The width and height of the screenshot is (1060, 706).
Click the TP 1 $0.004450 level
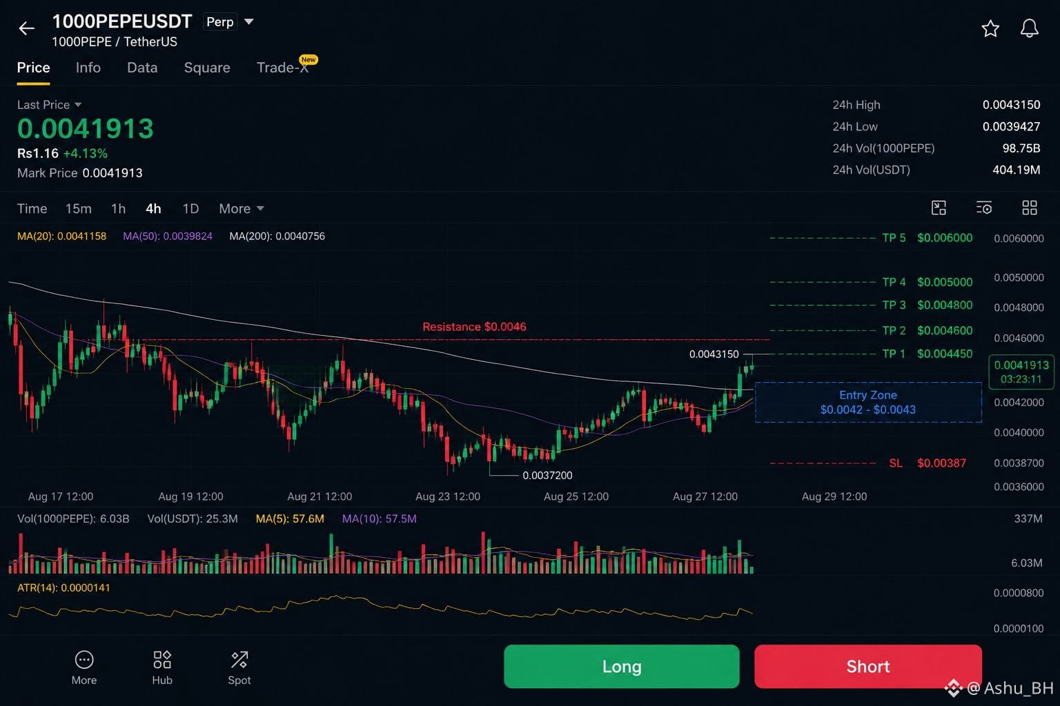tap(927, 354)
